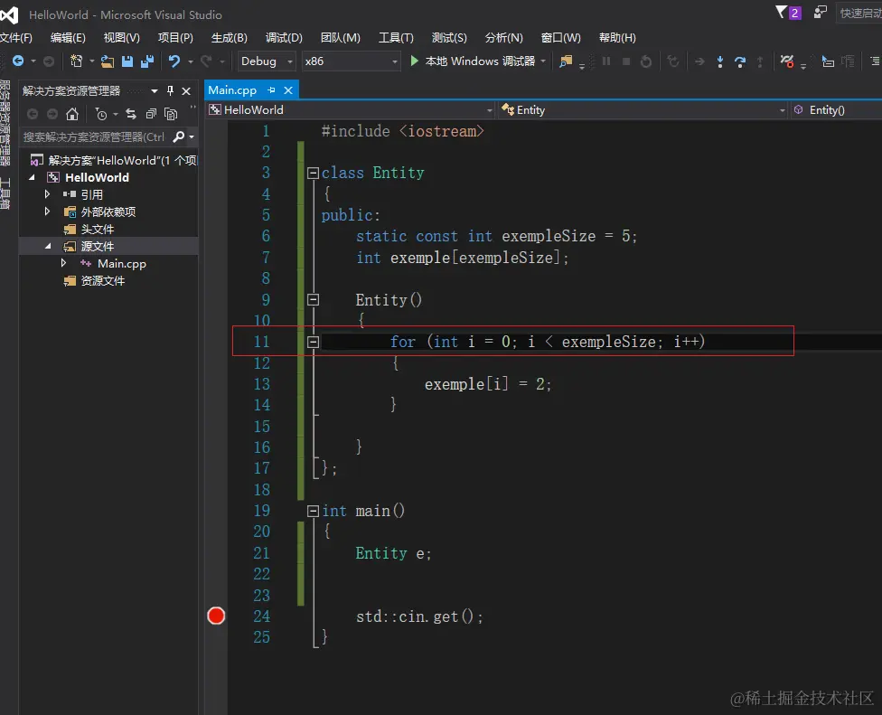Click the Visual Studio logo icon

[x=9, y=14]
